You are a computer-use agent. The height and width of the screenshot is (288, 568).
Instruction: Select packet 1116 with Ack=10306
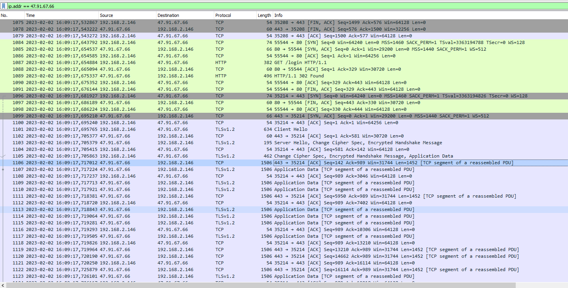pyautogui.click(x=284, y=229)
